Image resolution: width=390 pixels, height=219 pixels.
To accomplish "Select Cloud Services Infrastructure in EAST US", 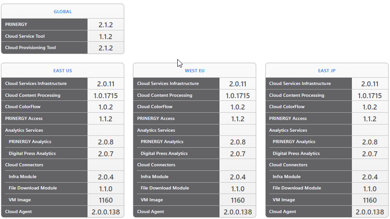I will coord(36,84).
